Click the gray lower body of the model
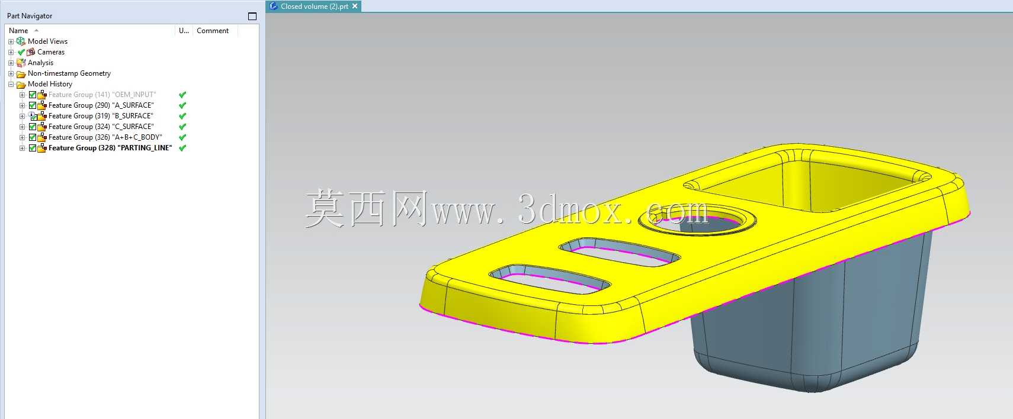 [812, 320]
